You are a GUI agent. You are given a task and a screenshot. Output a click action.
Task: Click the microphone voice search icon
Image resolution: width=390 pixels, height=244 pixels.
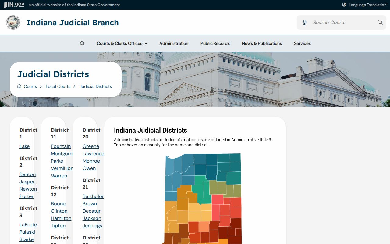click(x=304, y=22)
